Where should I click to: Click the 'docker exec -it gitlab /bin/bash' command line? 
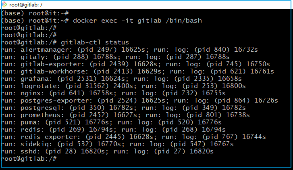pos(102,21)
